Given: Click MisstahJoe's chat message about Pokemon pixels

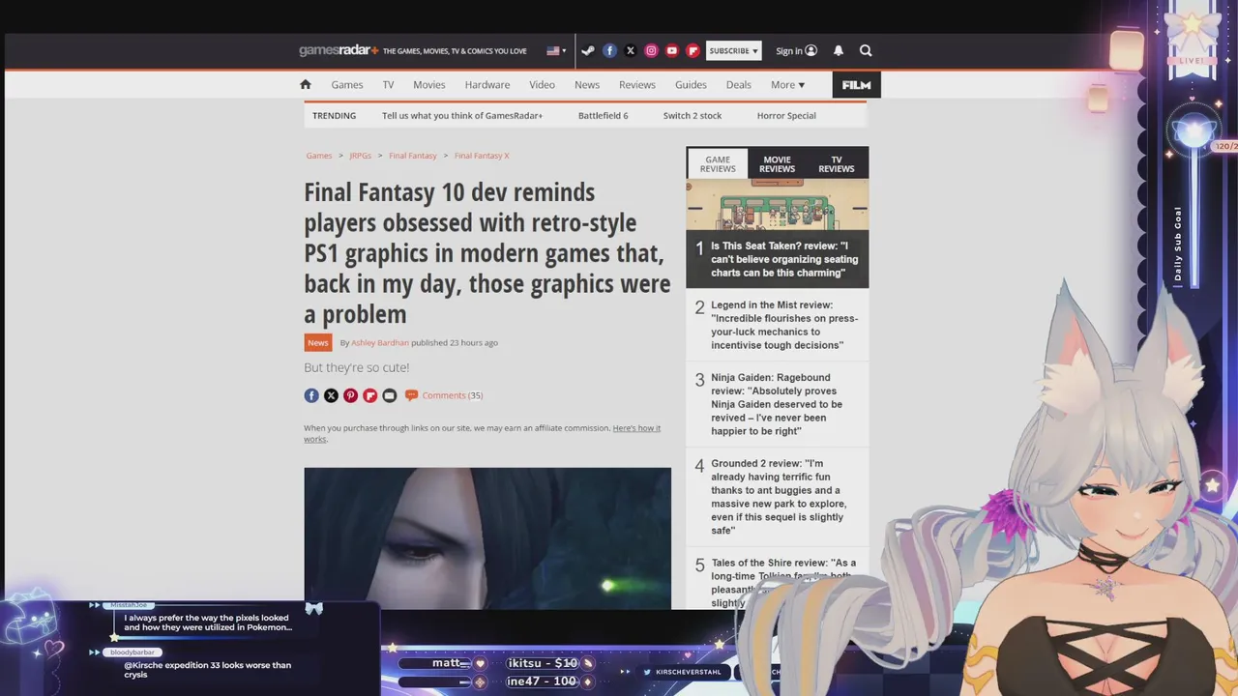Looking at the screenshot, I should click(x=208, y=623).
